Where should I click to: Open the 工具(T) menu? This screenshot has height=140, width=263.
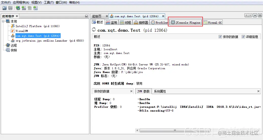49,3
